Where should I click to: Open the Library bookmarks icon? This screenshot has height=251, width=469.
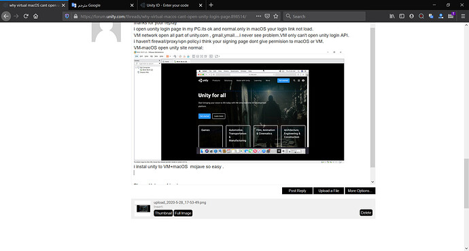[x=392, y=16]
